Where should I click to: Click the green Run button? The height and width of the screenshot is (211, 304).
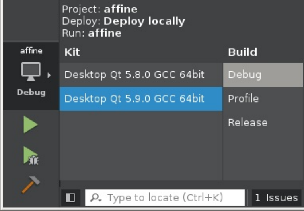(30, 126)
